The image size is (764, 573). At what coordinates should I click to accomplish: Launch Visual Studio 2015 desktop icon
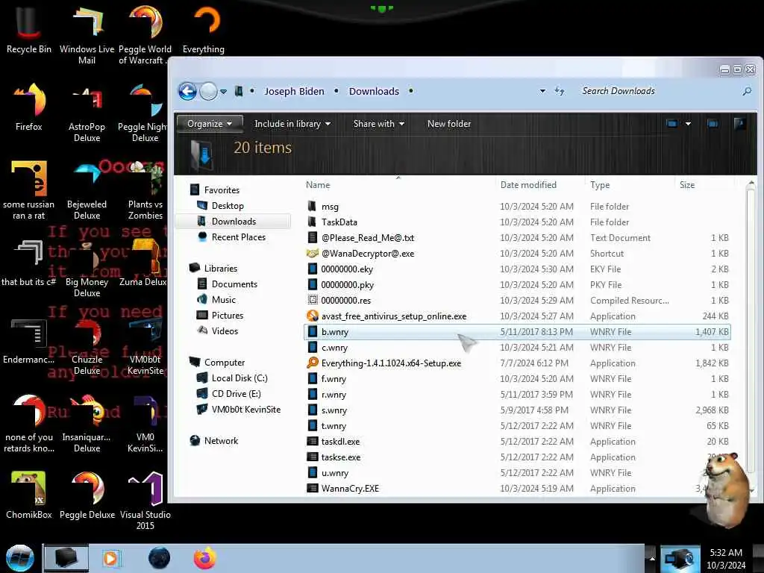click(x=145, y=501)
